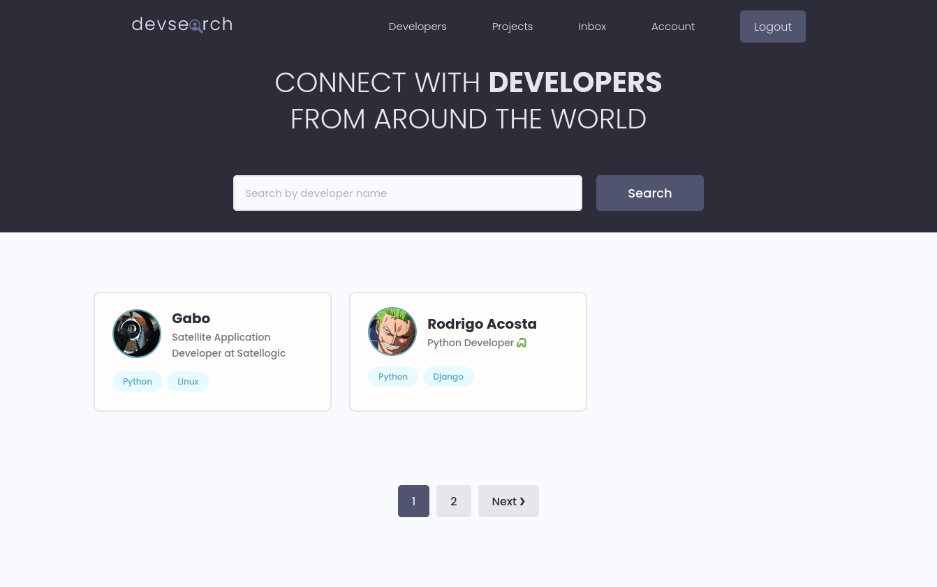Click the Logout button

coord(773,27)
